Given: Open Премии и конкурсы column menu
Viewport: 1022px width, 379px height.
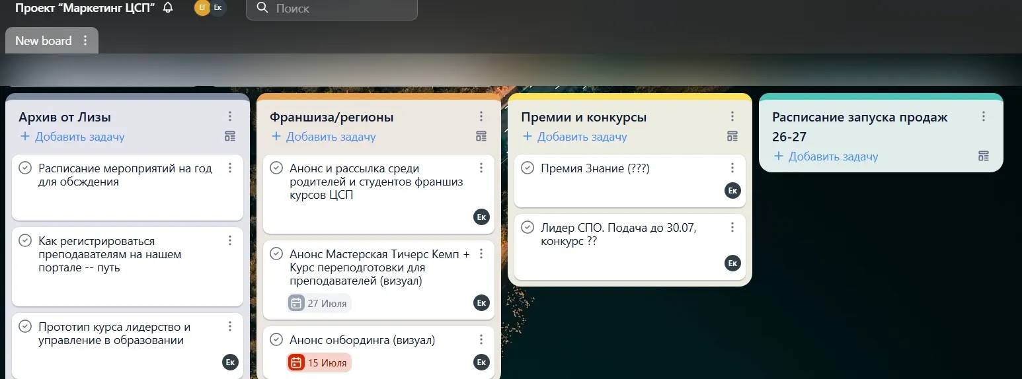Looking at the screenshot, I should pyautogui.click(x=732, y=116).
